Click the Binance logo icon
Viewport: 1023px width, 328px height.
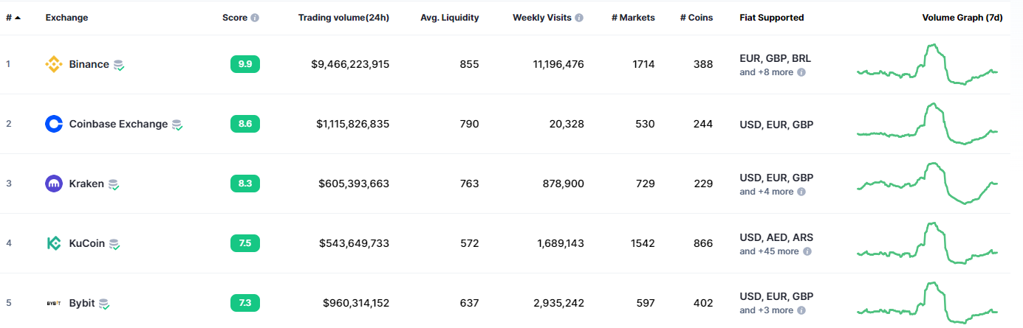coord(54,64)
